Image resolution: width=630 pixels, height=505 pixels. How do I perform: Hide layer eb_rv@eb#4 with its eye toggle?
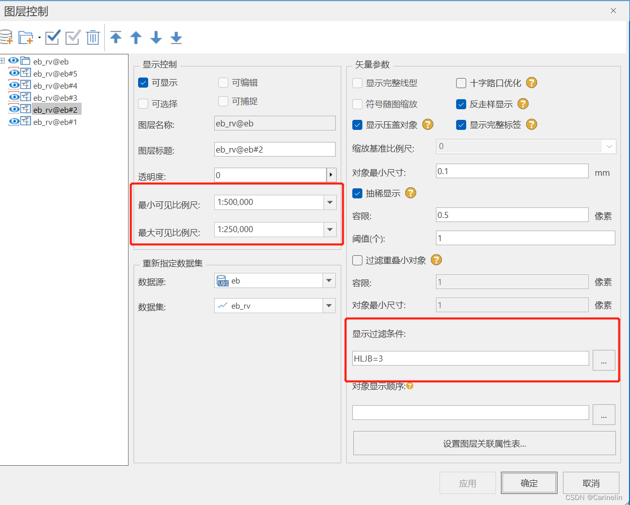[14, 85]
